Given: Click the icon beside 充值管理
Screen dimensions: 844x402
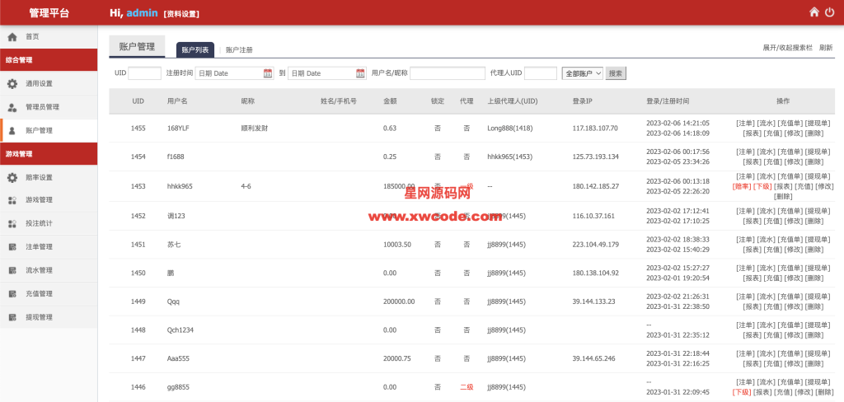Looking at the screenshot, I should [12, 293].
